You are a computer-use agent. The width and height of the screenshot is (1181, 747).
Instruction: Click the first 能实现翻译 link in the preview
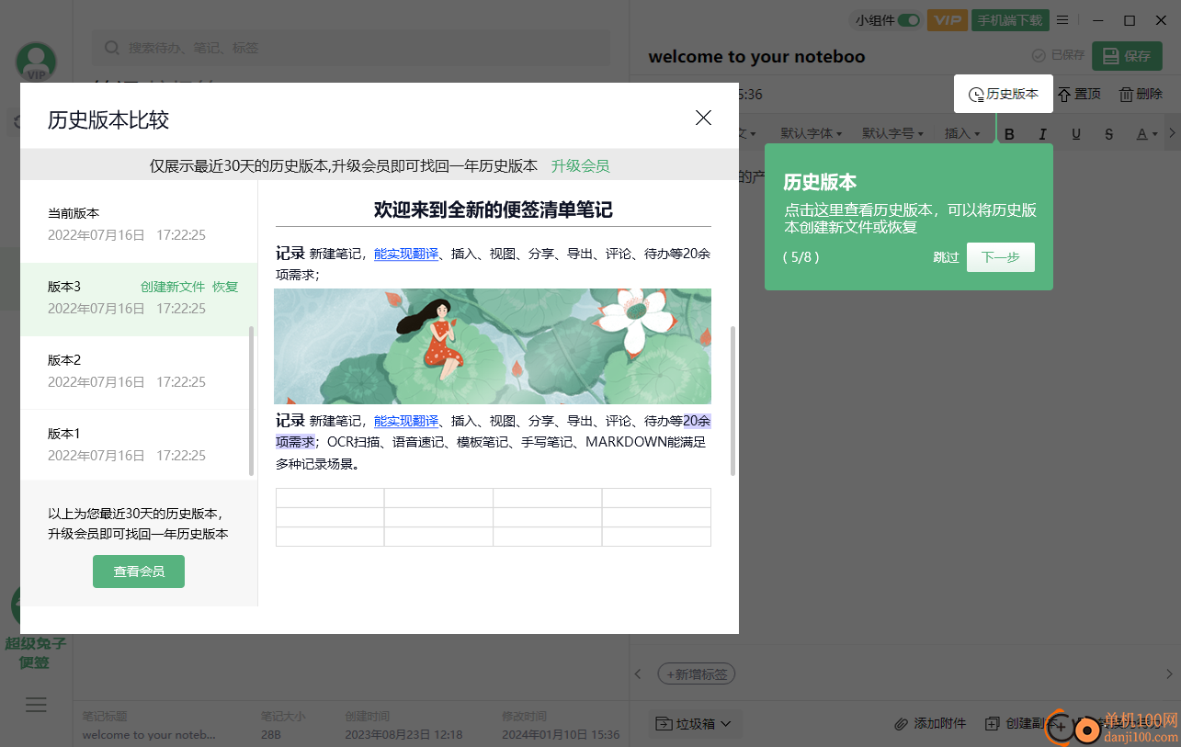[x=406, y=254]
